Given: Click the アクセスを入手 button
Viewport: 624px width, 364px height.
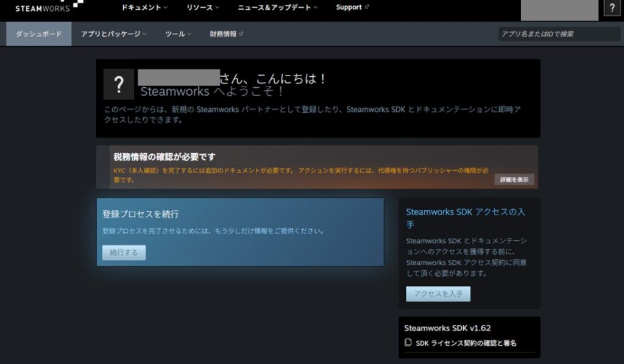Looking at the screenshot, I should point(438,294).
